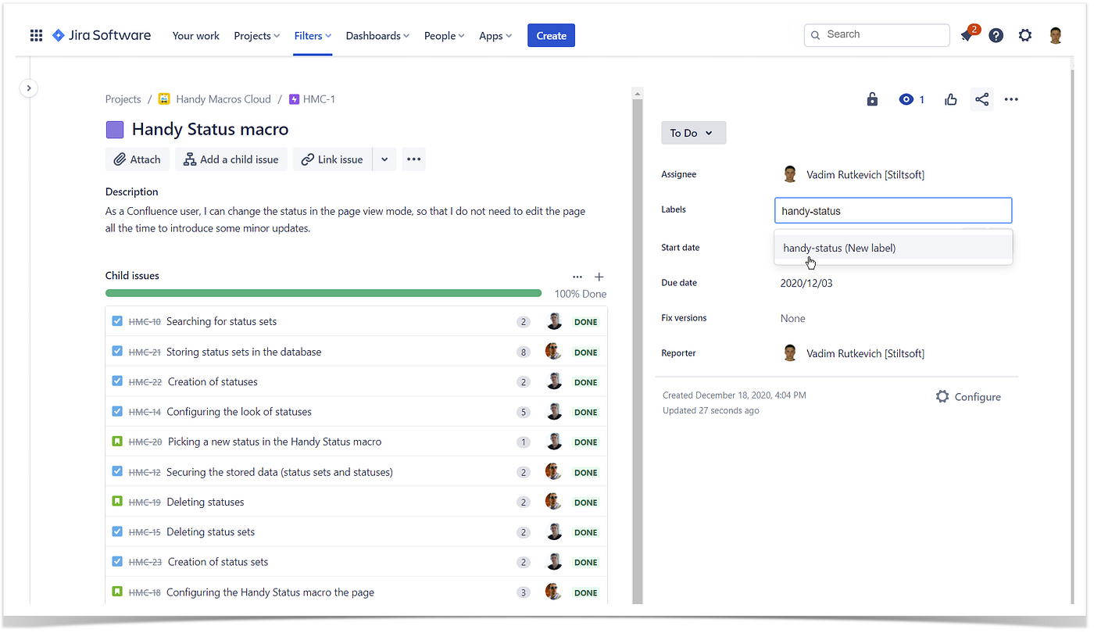Open the app switcher grid icon
This screenshot has width=1094, height=633.
[x=36, y=35]
